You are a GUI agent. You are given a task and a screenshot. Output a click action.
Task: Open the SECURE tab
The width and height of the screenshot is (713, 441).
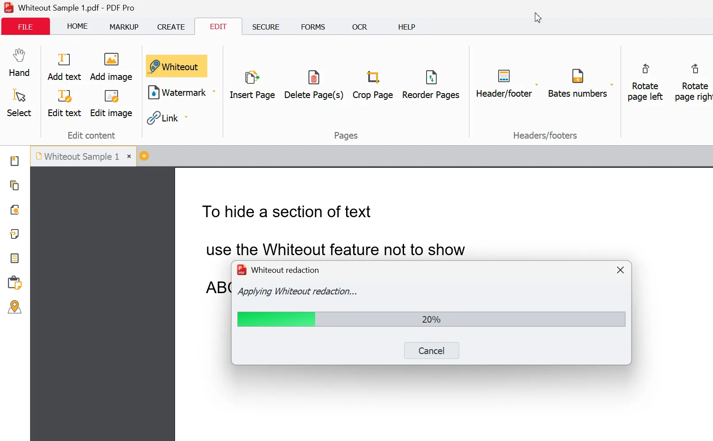coord(266,27)
